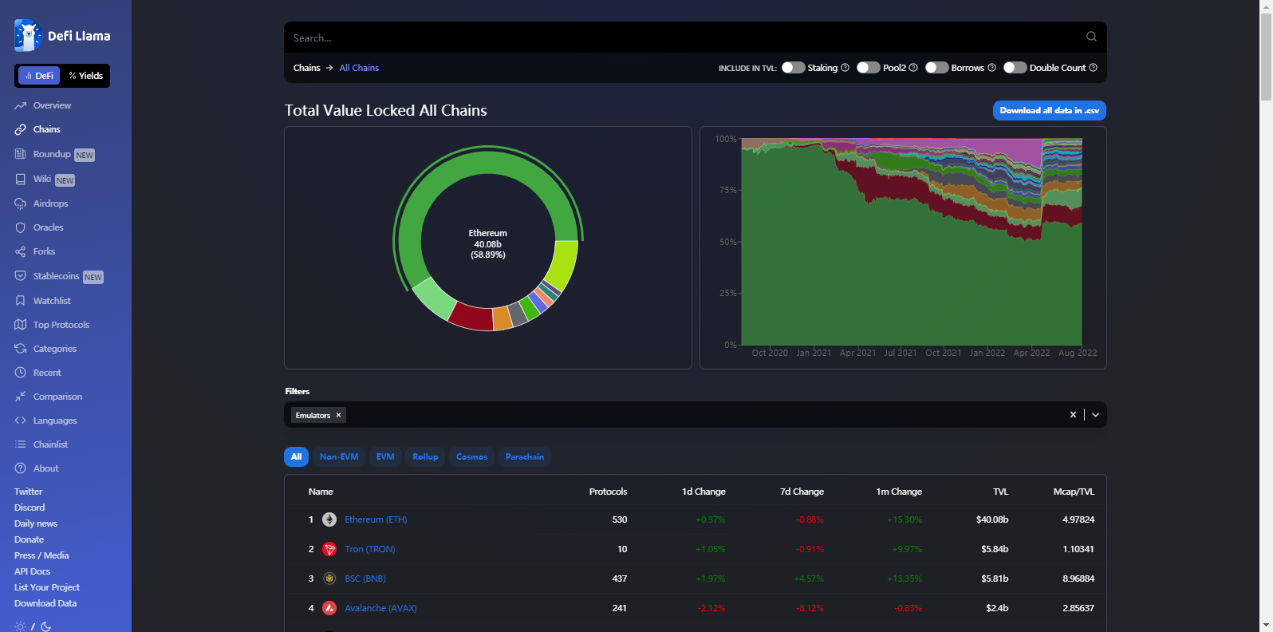Open the Ethereum (ETH) chain link
This screenshot has width=1273, height=632.
click(x=376, y=519)
